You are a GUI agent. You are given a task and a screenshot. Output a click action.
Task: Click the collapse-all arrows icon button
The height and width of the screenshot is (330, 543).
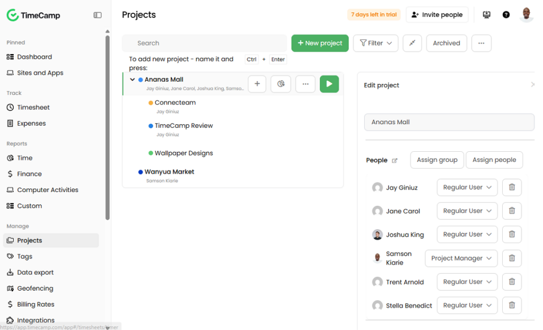412,43
